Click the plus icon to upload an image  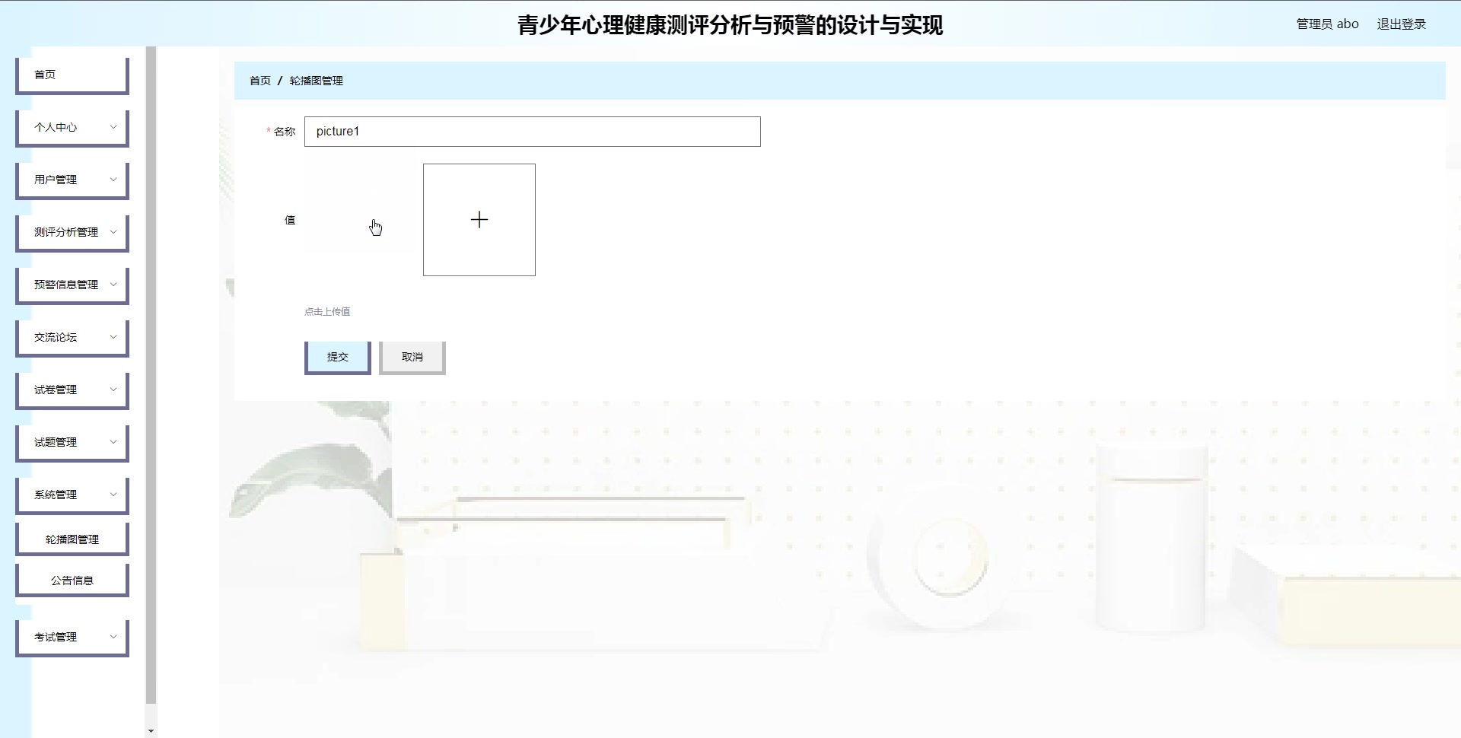click(x=479, y=220)
